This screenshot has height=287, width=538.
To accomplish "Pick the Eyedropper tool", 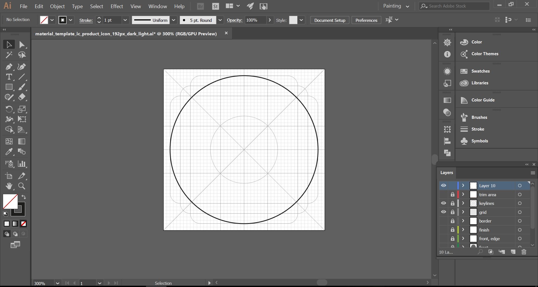I will coord(9,152).
